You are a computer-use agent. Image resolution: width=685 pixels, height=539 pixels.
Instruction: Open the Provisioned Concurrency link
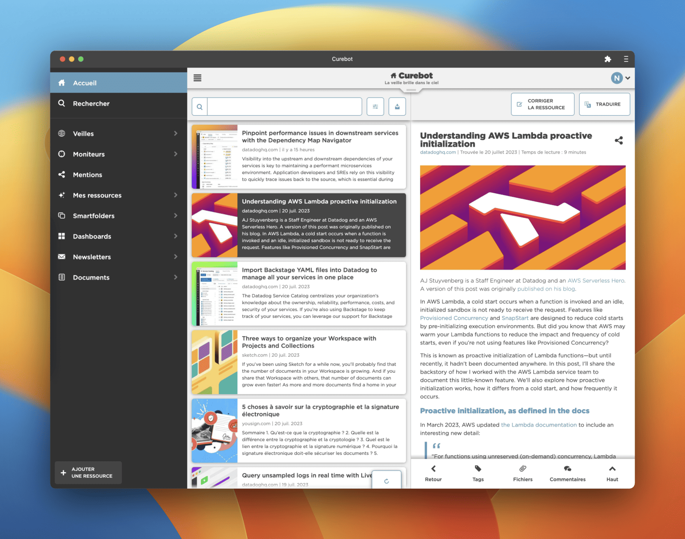(454, 318)
